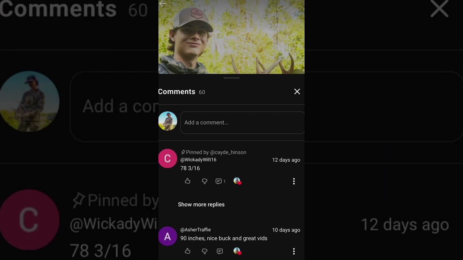This screenshot has height=260, width=463.
Task: Open the @WickadyWilt16 channel link
Action: pyautogui.click(x=198, y=160)
